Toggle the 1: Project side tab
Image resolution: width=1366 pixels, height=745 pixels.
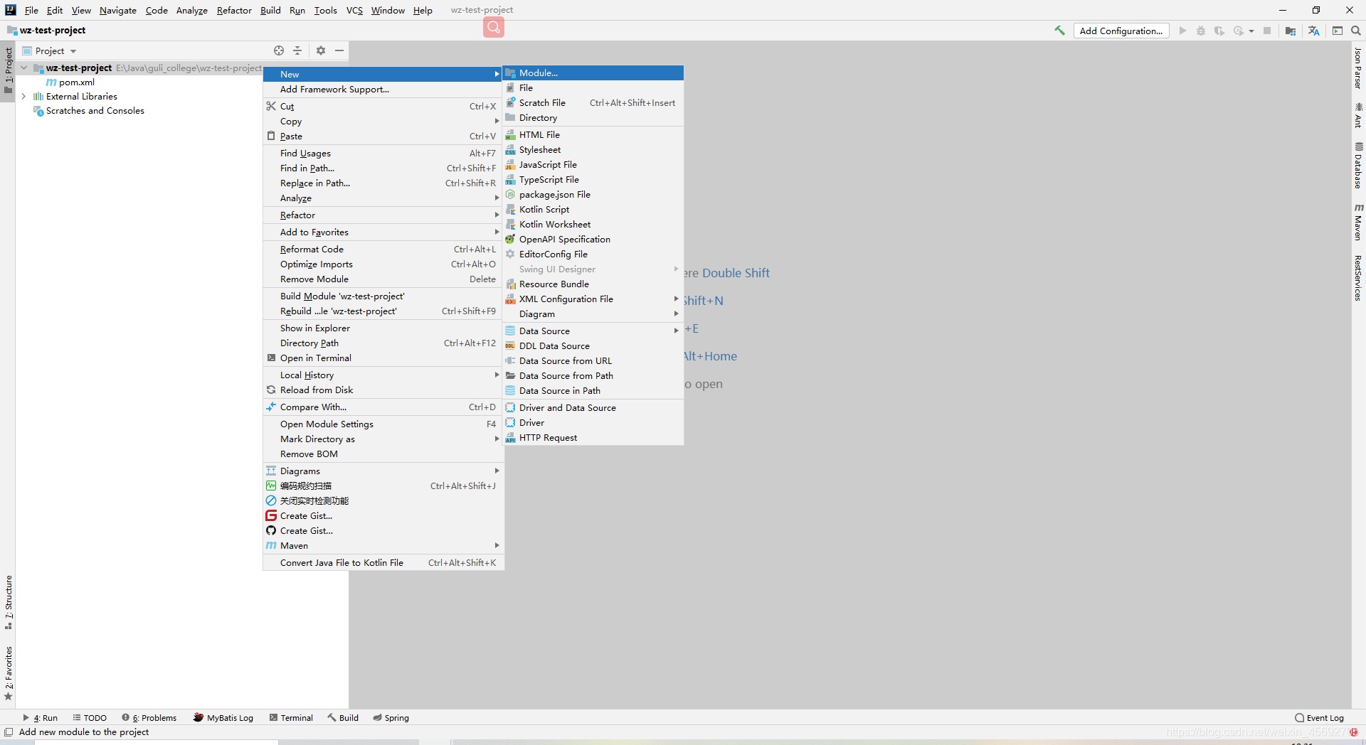coord(9,71)
